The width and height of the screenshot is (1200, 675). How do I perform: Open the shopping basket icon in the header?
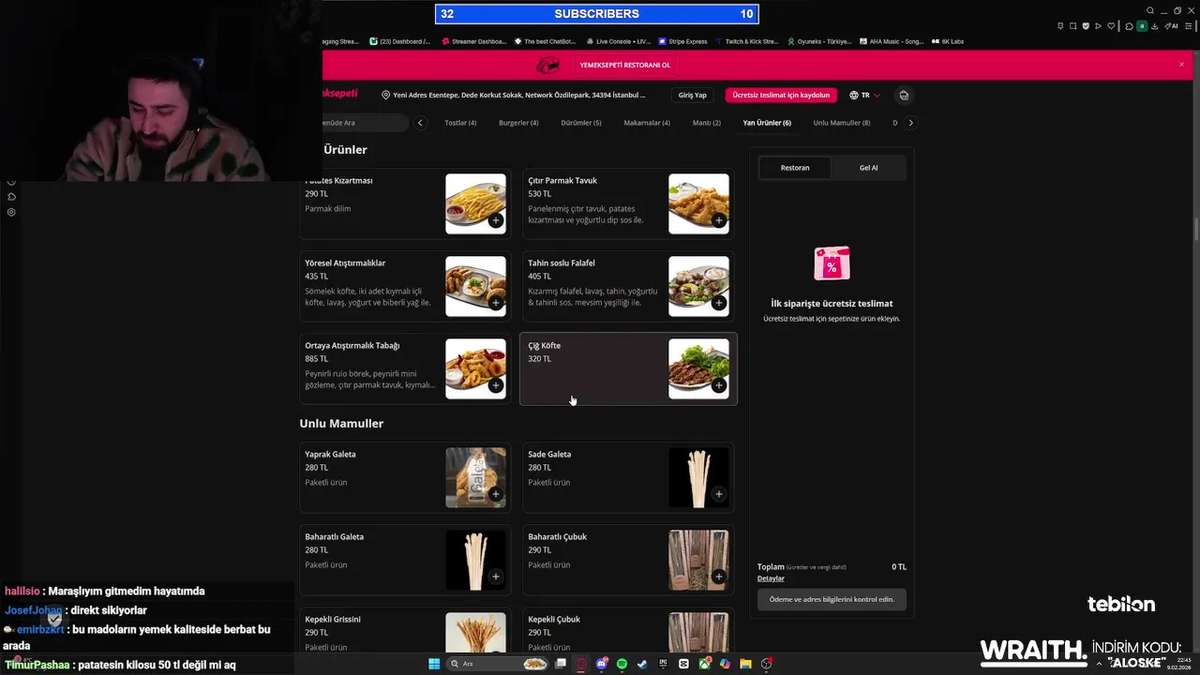[904, 95]
